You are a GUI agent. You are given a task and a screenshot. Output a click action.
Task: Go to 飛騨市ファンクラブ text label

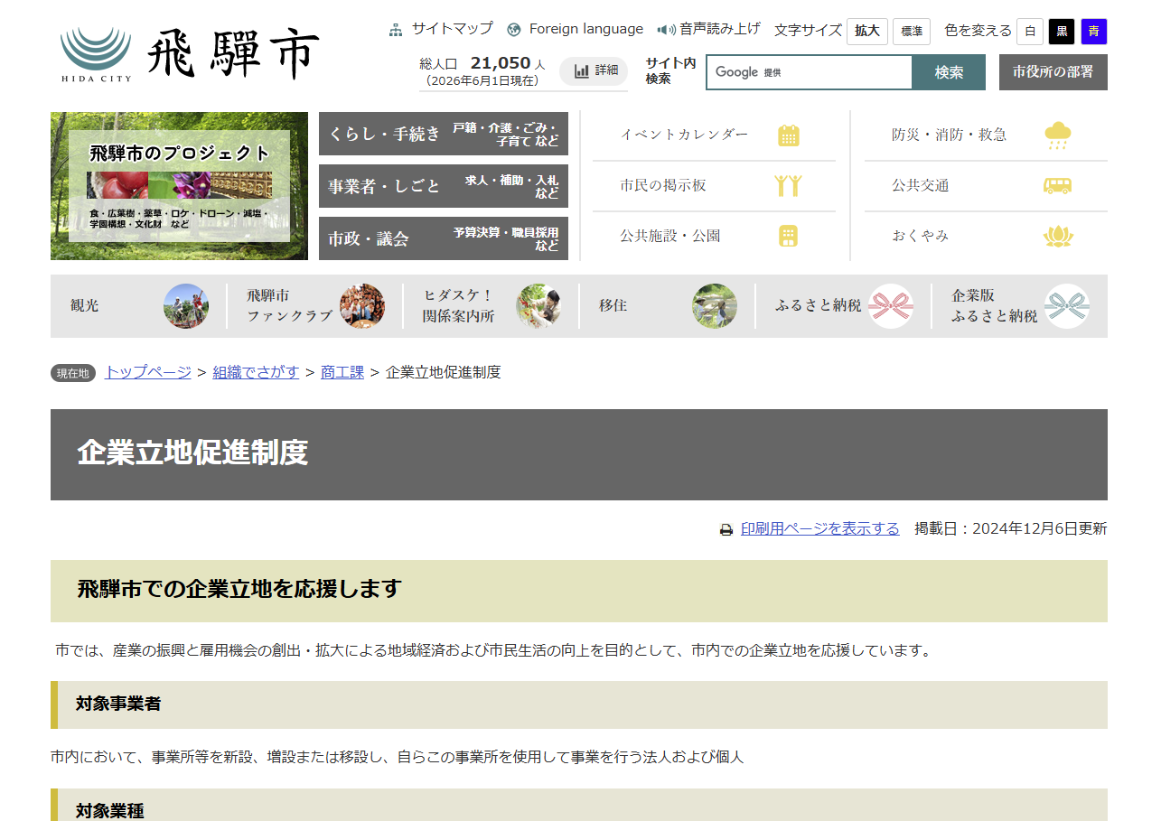289,306
